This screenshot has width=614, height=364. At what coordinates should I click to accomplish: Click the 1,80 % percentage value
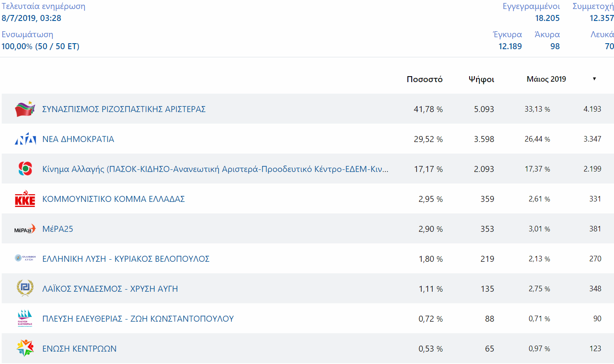tap(431, 259)
